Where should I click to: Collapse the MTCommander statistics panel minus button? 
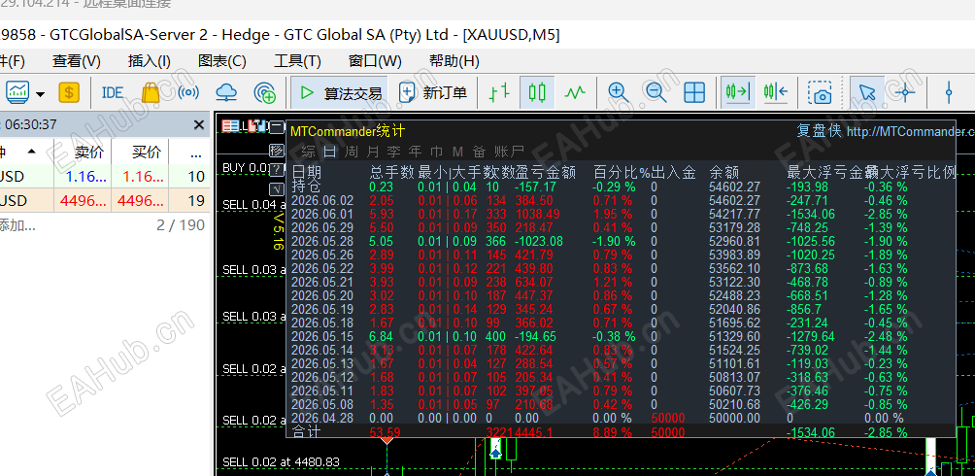(277, 127)
